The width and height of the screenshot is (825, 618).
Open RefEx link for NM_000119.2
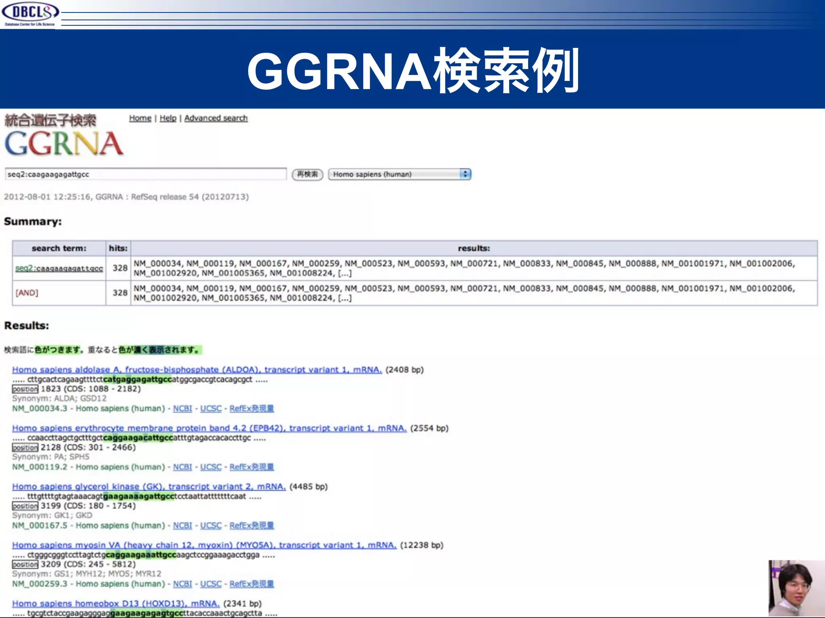click(252, 467)
